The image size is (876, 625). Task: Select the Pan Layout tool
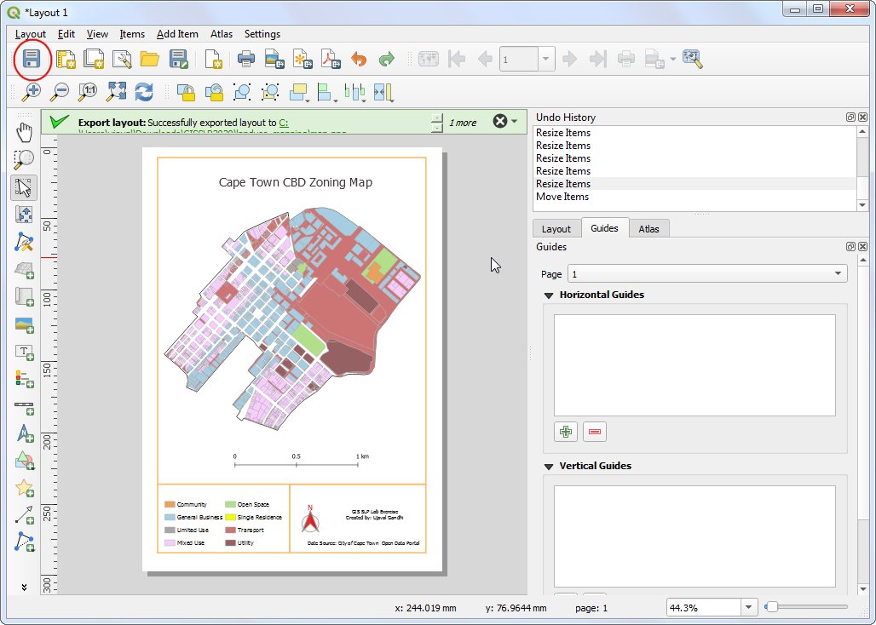coord(23,132)
